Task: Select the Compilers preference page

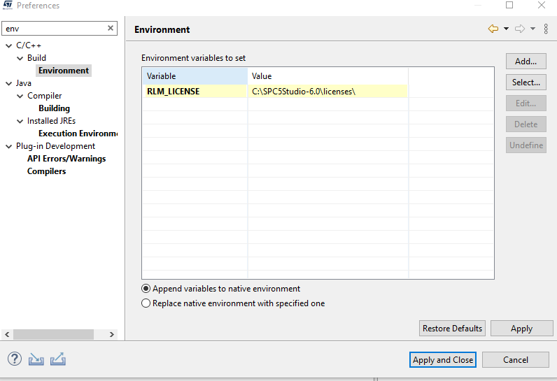Action: click(x=46, y=171)
